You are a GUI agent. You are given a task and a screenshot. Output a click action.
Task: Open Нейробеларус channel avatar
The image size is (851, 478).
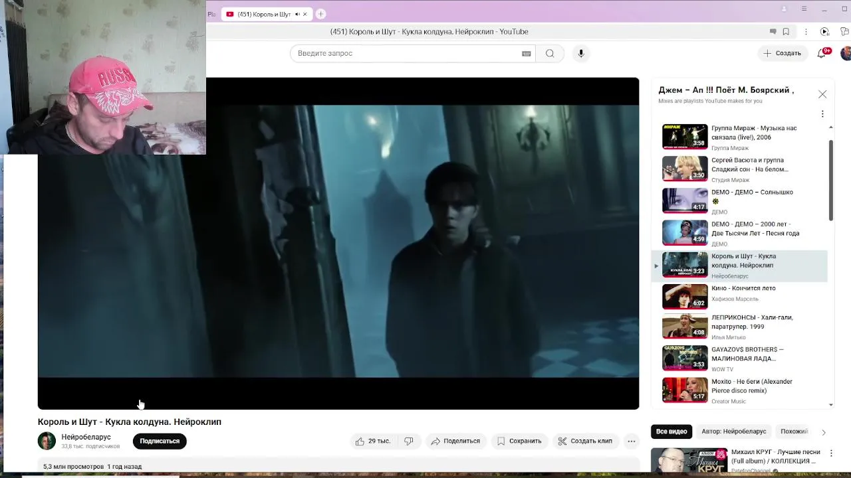[x=47, y=441]
